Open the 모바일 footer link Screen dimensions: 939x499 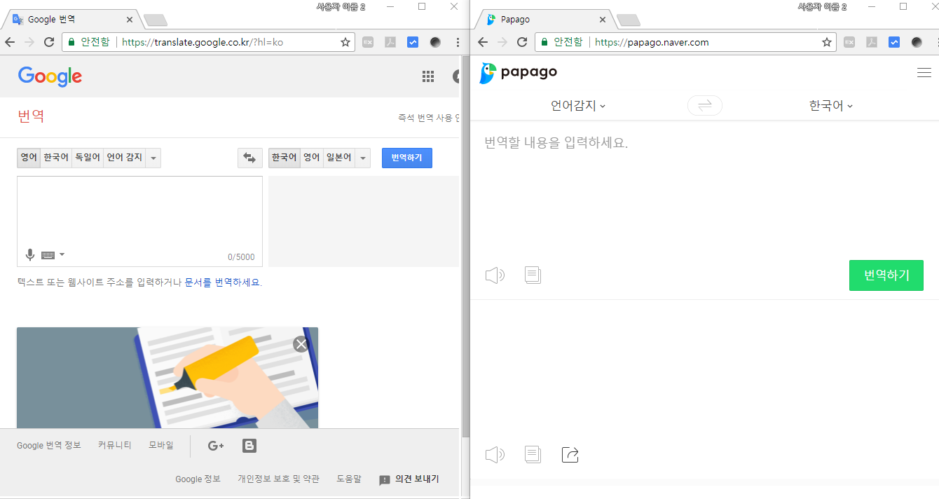161,446
